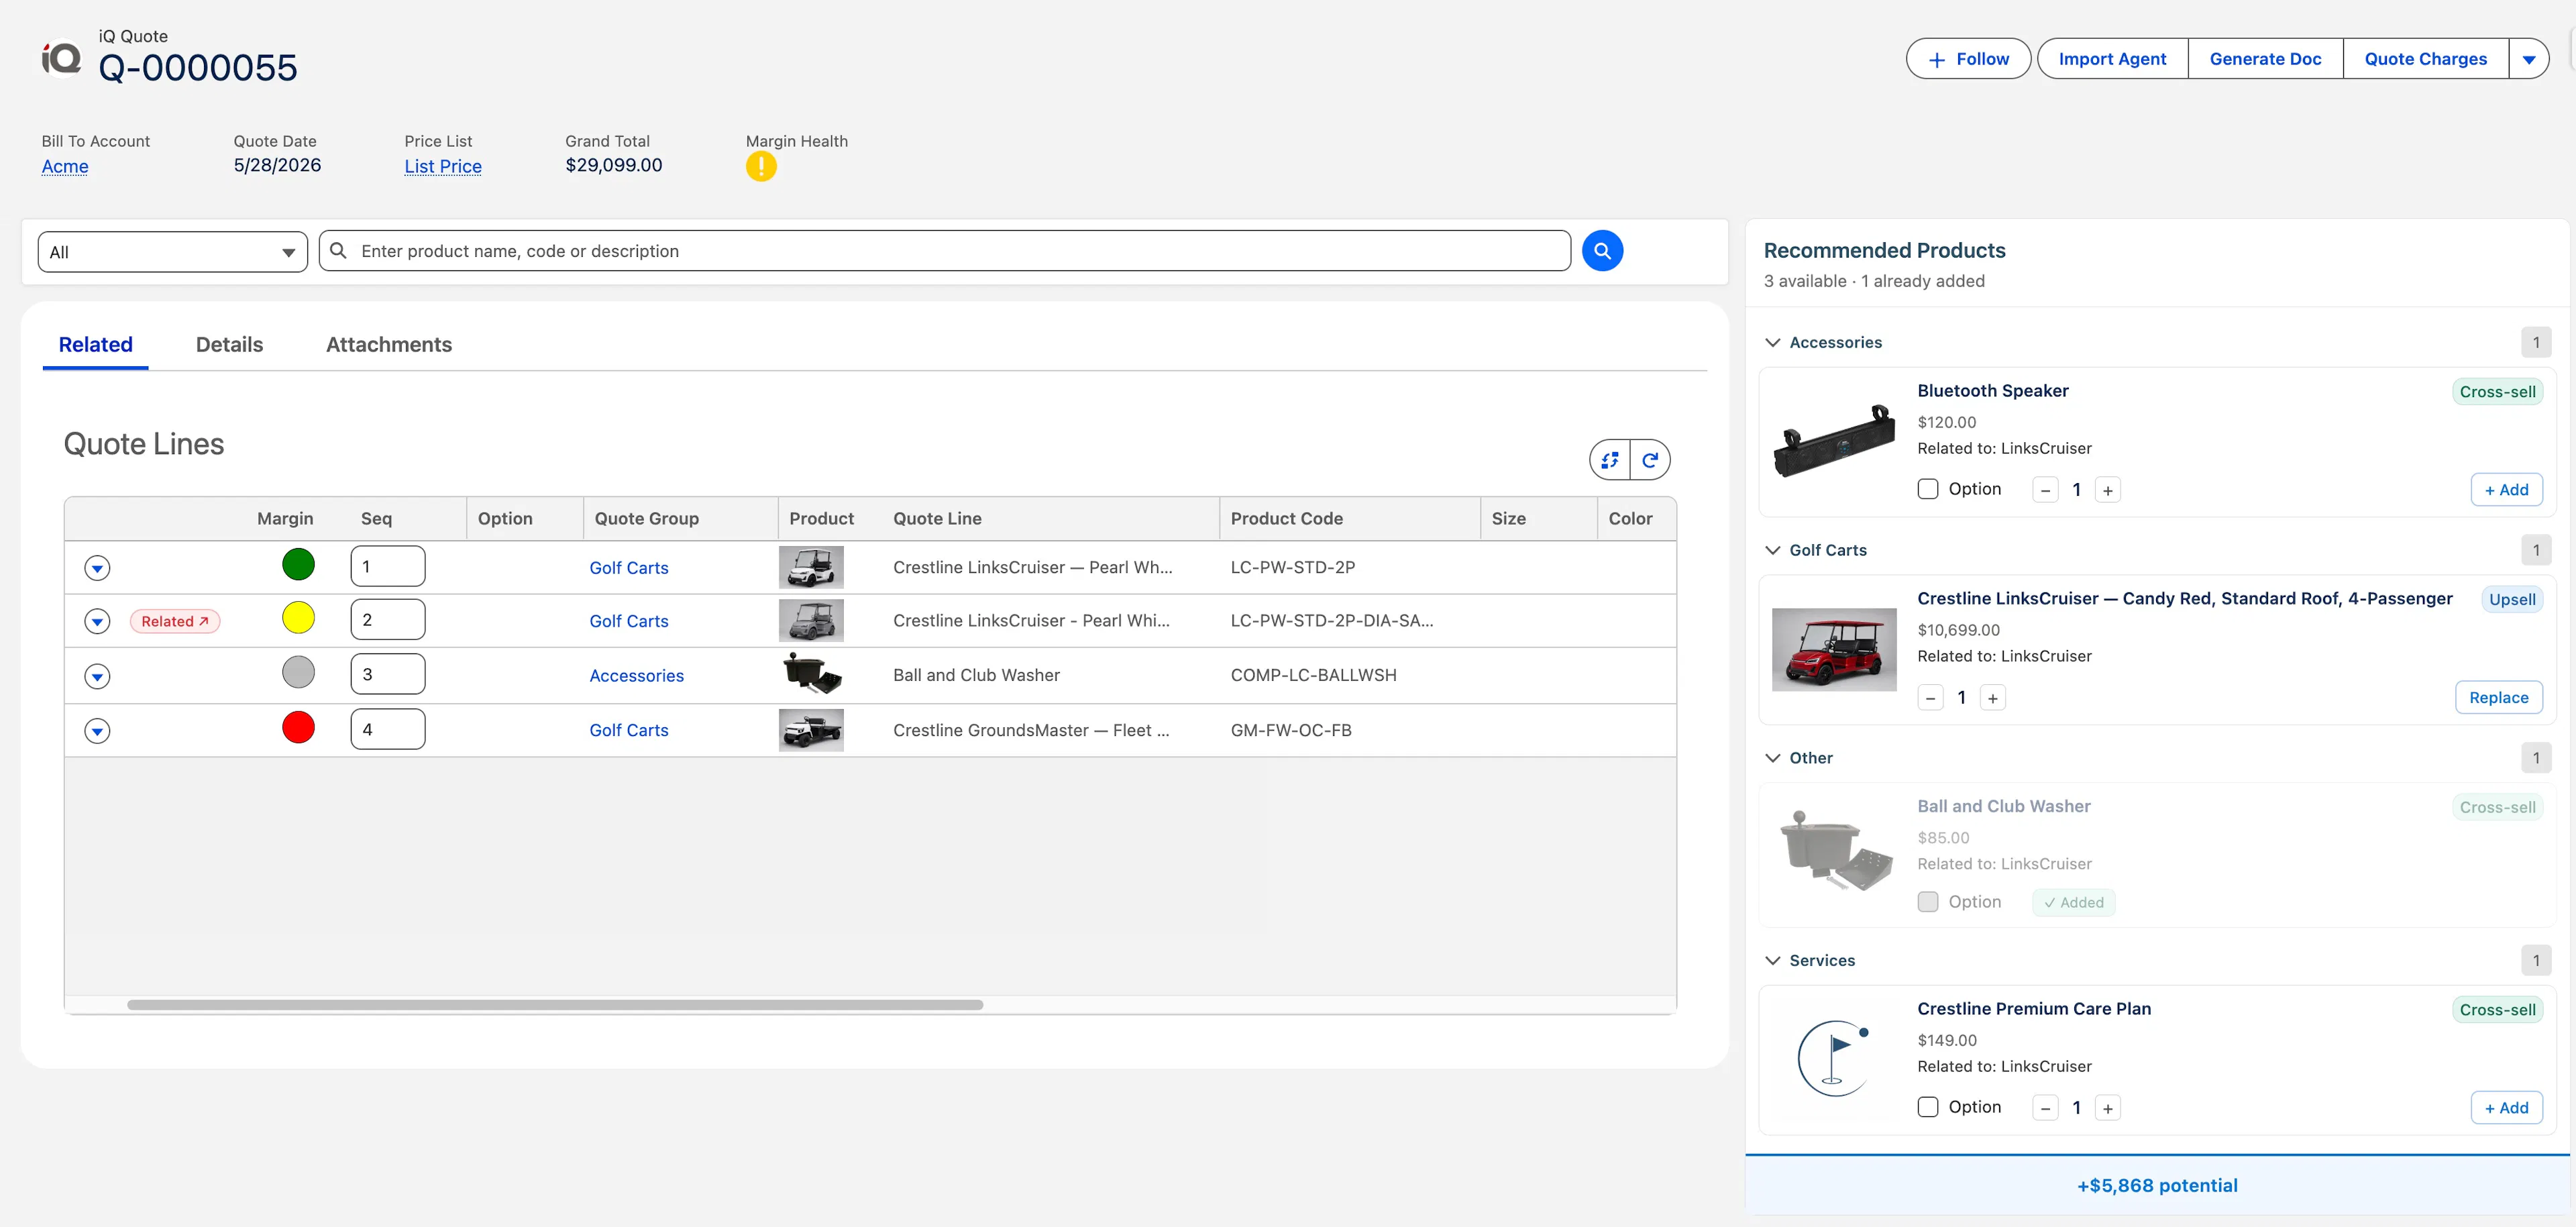Image resolution: width=2576 pixels, height=1227 pixels.
Task: Open the row menu for sequence 1 line
Action: tap(97, 568)
